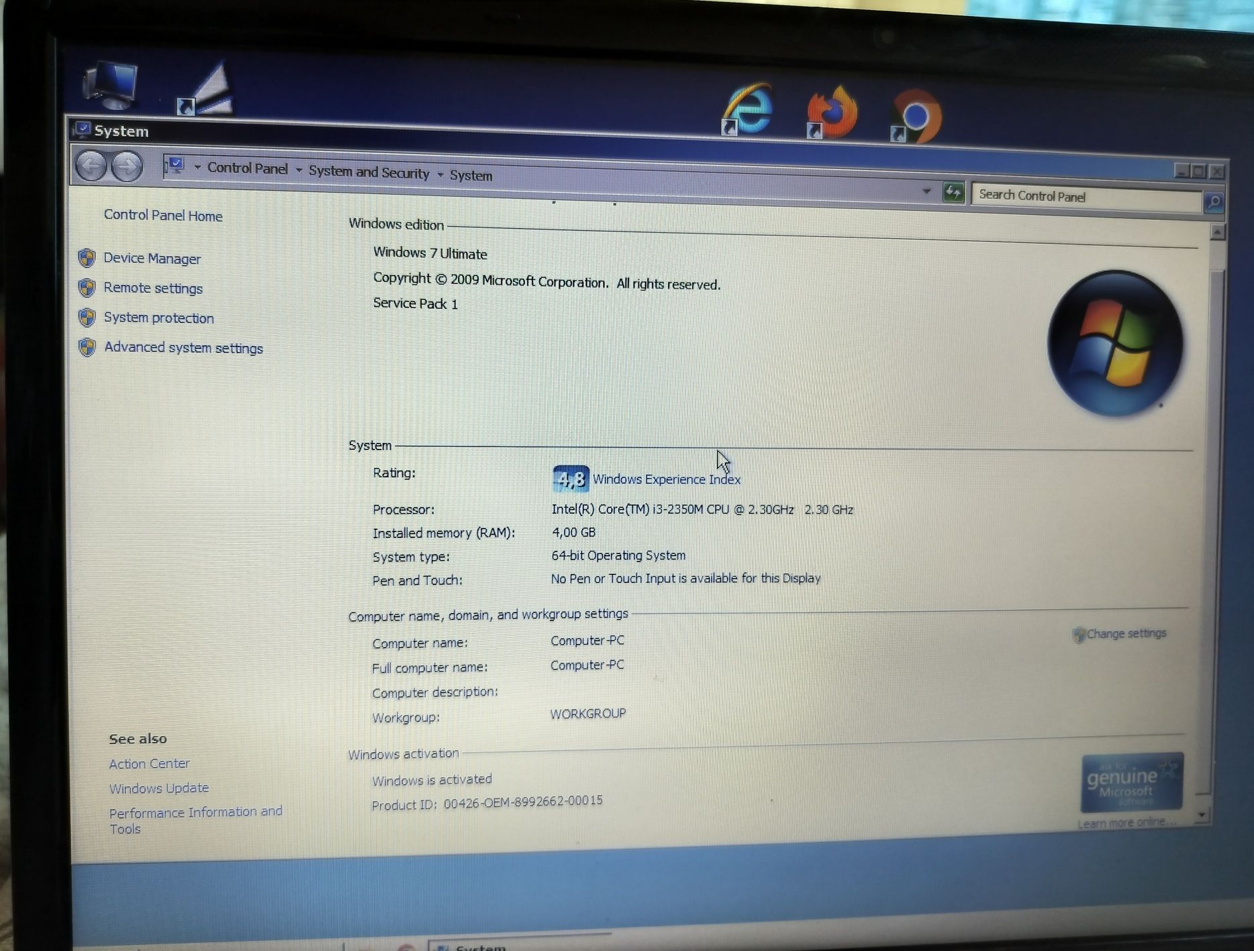Click the shield icon next to Device Manager
This screenshot has width=1254, height=951.
pyautogui.click(x=87, y=258)
